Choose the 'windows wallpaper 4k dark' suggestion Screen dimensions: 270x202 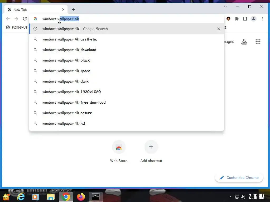[127, 81]
